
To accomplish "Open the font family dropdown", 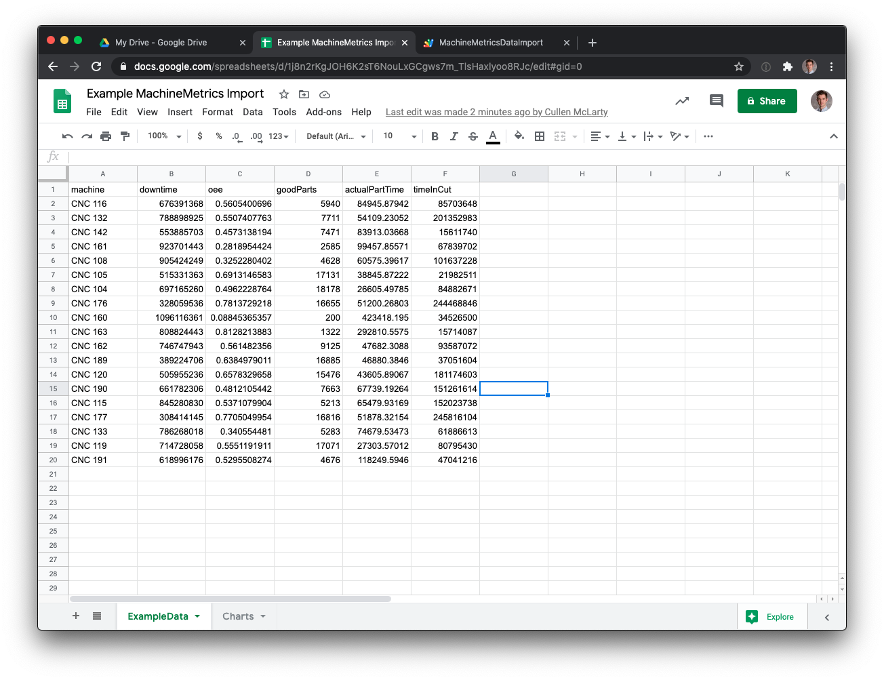I will (336, 136).
